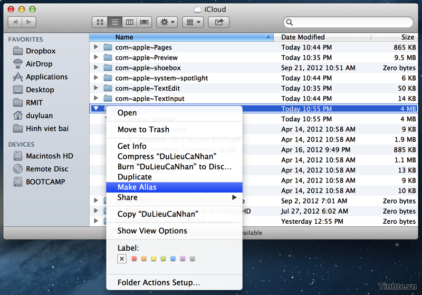This screenshot has height=295, width=422.
Task: Choose Copy "DuLieuCaNhan"
Action: [175, 214]
